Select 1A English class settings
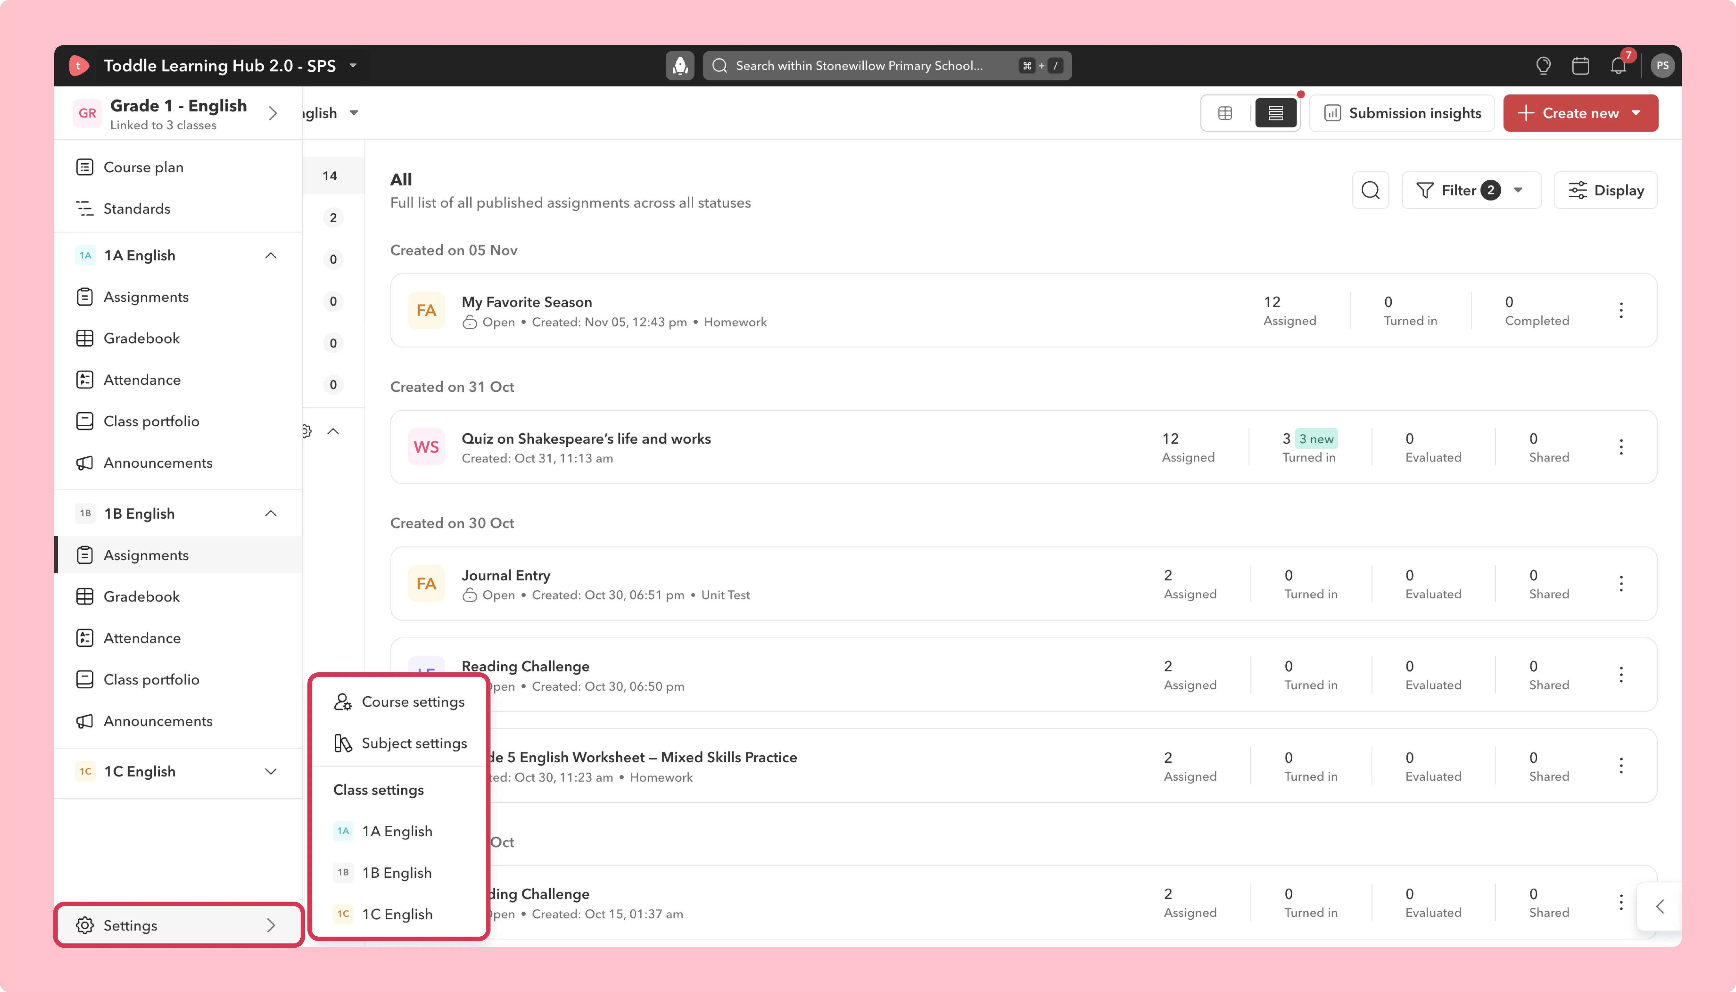The height and width of the screenshot is (992, 1736). click(x=399, y=831)
